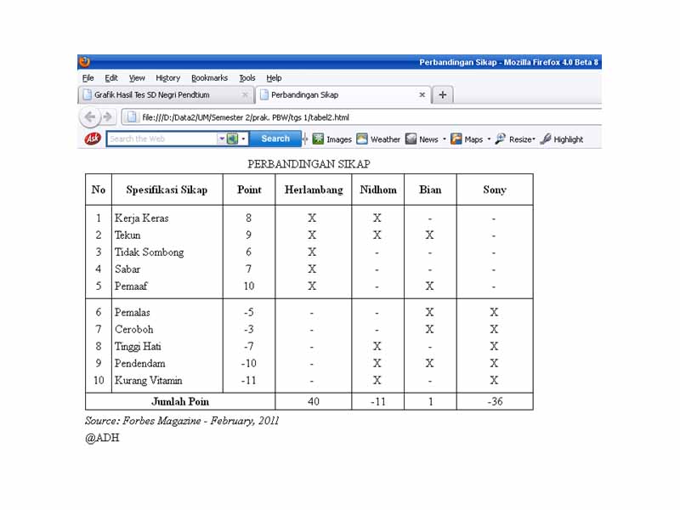Click the Spesifikasi Sikap column header

pyautogui.click(x=167, y=190)
